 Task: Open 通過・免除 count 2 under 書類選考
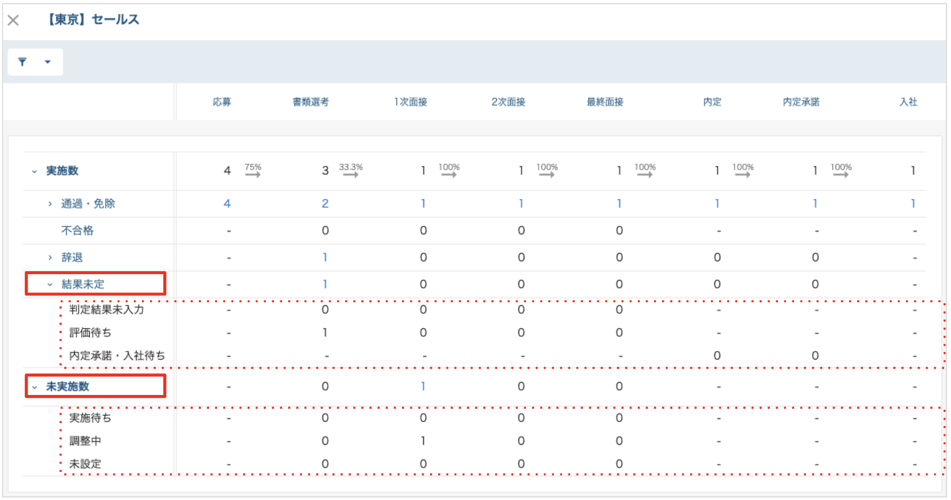point(325,204)
